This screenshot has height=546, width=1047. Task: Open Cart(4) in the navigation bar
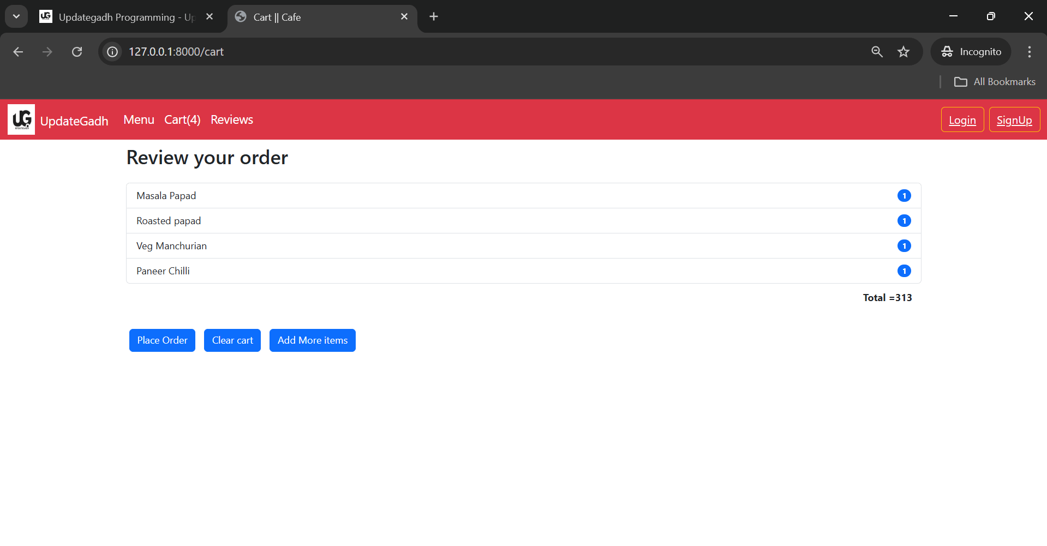182,119
